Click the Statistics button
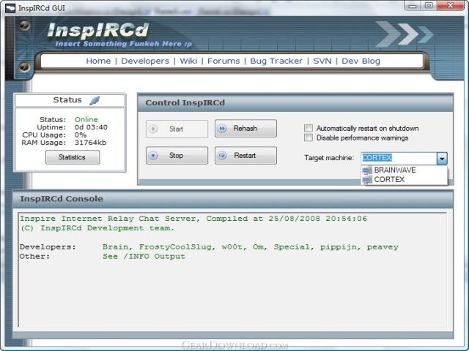Image resolution: width=469 pixels, height=351 pixels. (73, 157)
